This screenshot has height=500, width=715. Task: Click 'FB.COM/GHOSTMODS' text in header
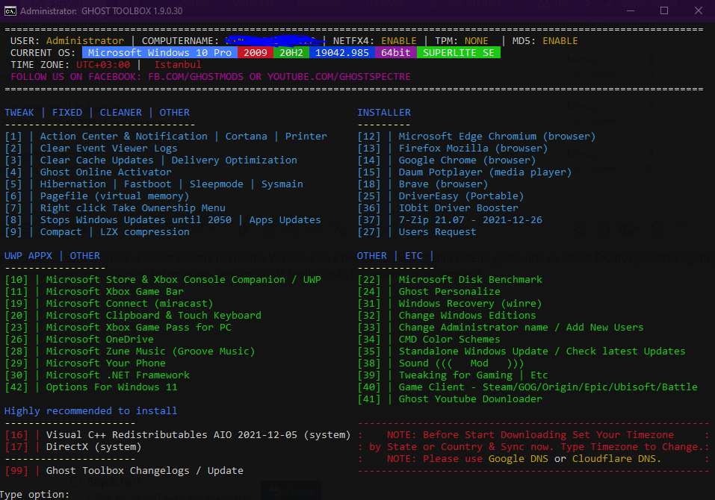coord(196,77)
